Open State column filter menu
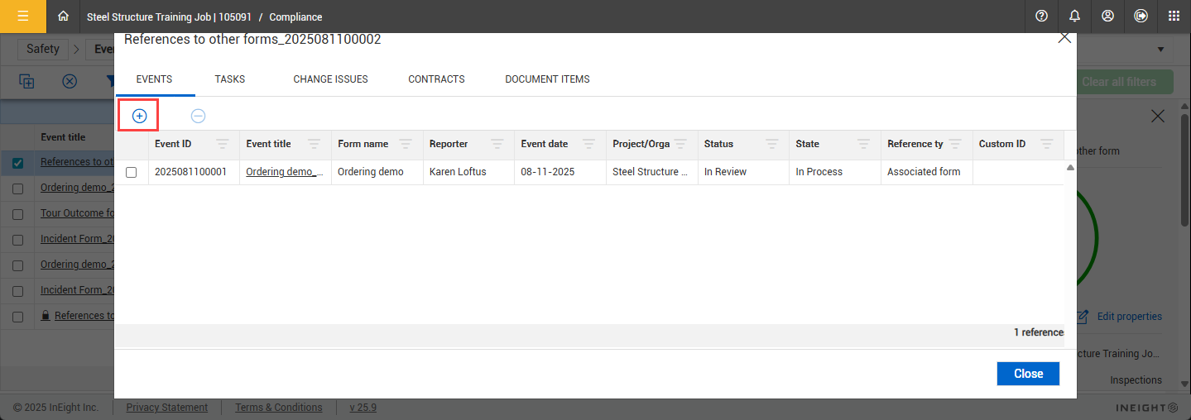This screenshot has height=420, width=1191. [x=863, y=144]
